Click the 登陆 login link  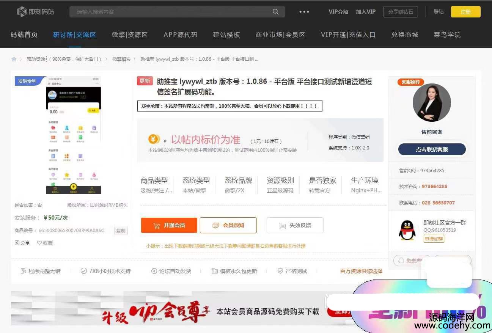[439, 12]
